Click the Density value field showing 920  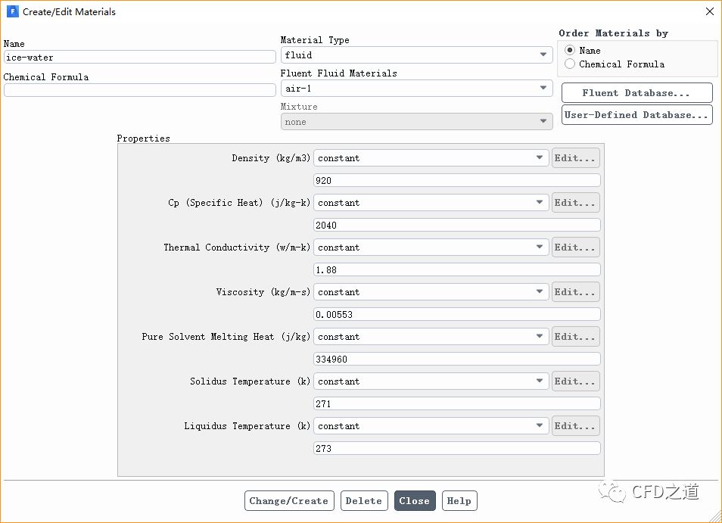tap(456, 181)
